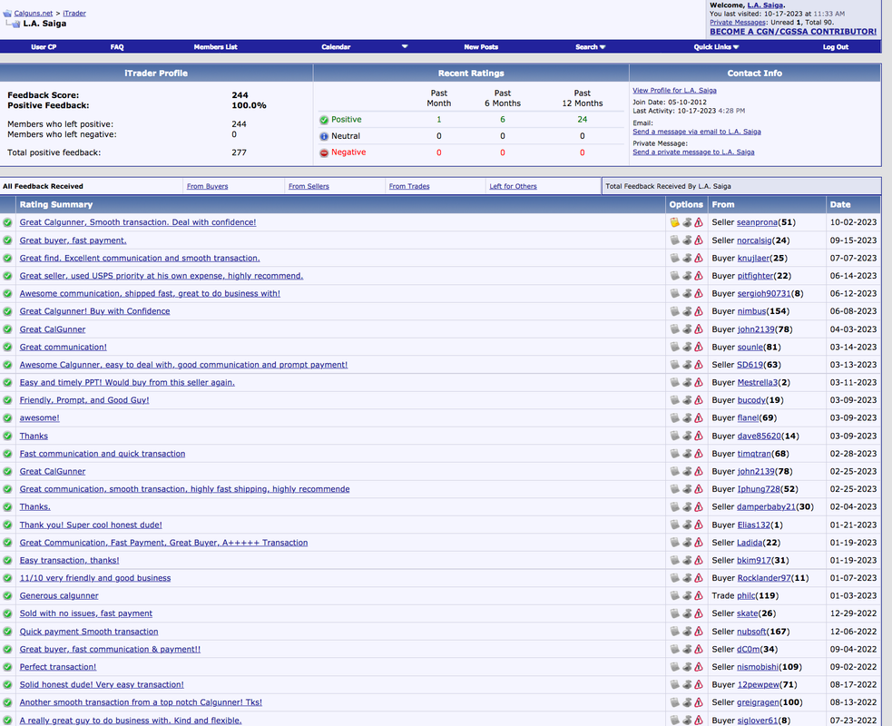Click the Total positive feedback value '277'
Image resolution: width=892 pixels, height=726 pixels.
(x=239, y=152)
